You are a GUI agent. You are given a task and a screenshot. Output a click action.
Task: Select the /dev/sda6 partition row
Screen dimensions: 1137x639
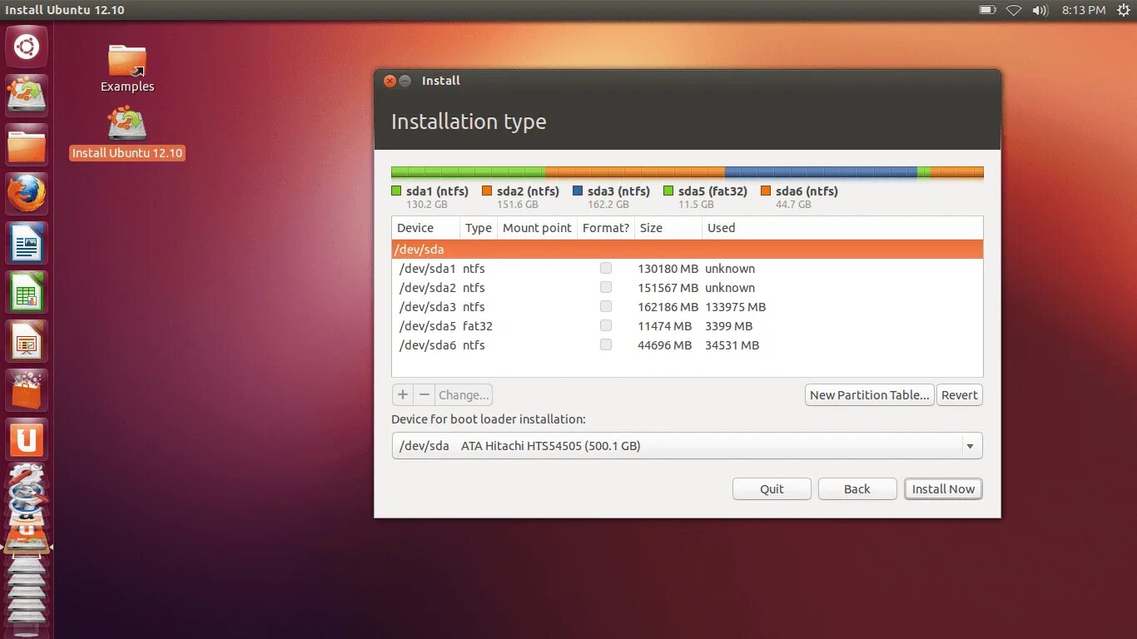688,344
